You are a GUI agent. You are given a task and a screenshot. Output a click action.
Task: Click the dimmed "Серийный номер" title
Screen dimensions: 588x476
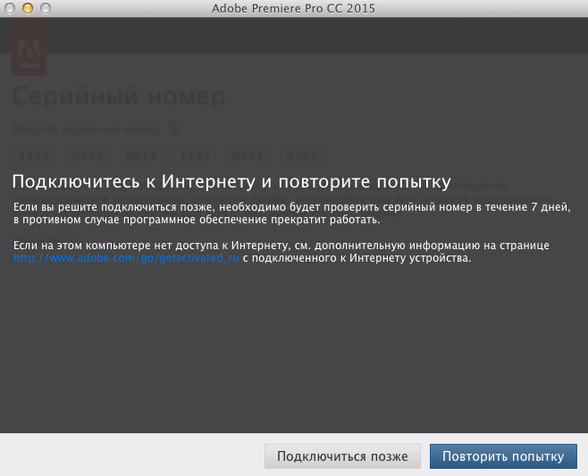coord(119,96)
